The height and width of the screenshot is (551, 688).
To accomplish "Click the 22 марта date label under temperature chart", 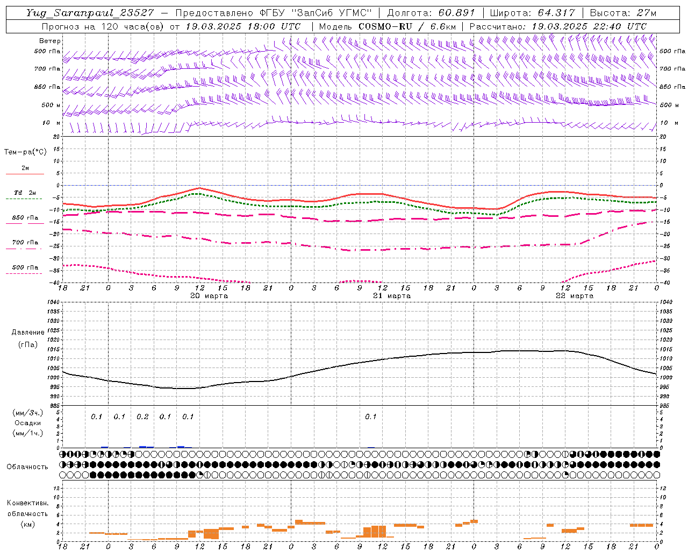I will pos(575,296).
